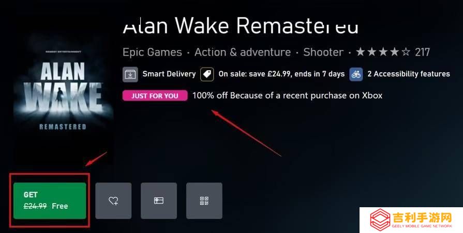Click the pink JUST FOR YOU badge
463x233 pixels.
[x=155, y=95]
